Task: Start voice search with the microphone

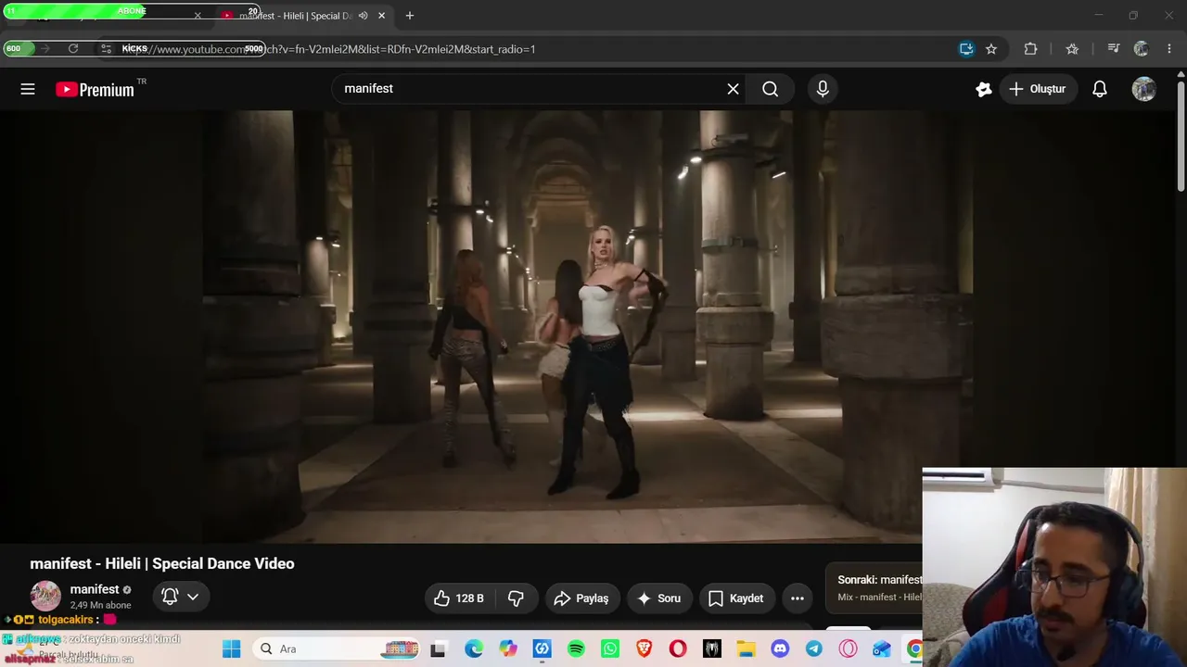Action: 823,89
